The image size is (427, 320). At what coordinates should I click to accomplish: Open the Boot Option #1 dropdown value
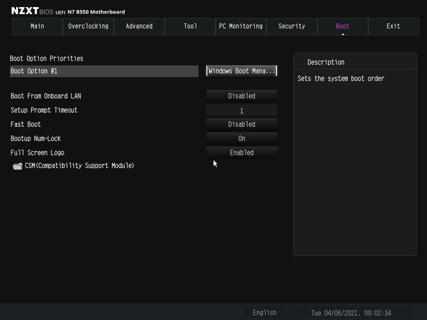[242, 71]
